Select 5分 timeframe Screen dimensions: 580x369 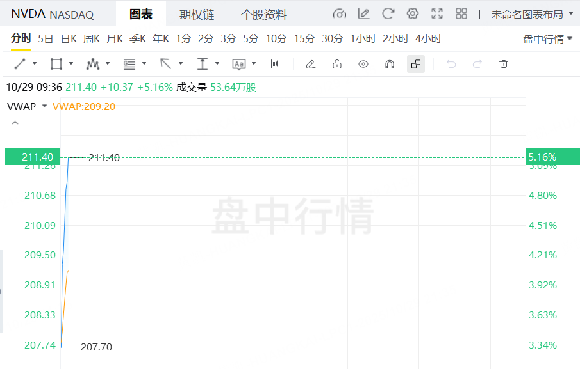click(x=251, y=38)
